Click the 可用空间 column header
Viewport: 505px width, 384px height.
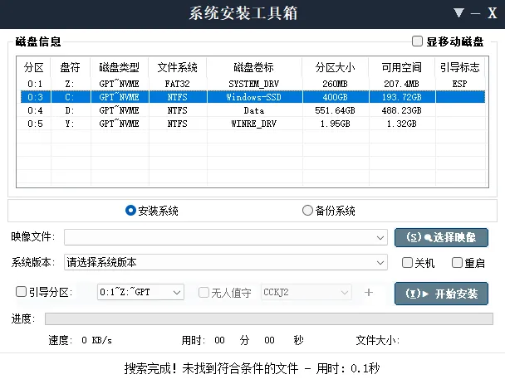[x=402, y=67]
